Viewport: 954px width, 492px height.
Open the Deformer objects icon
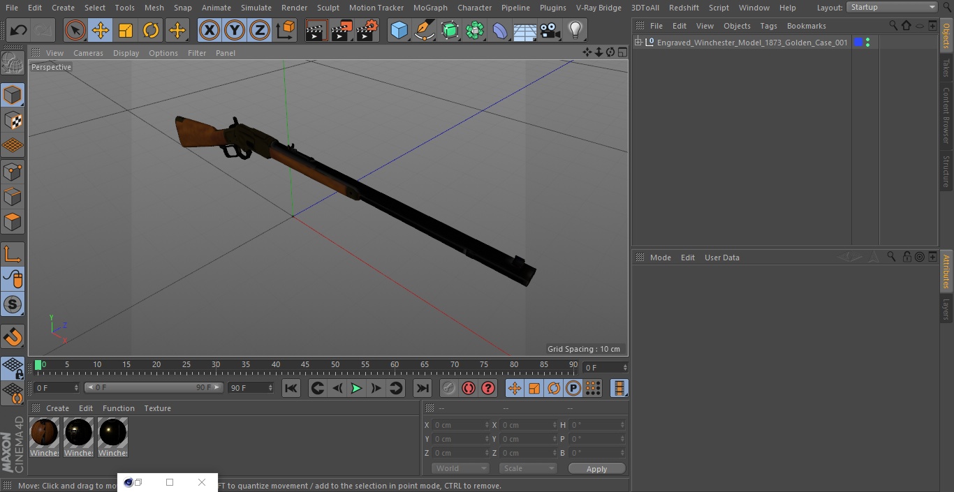(x=500, y=30)
